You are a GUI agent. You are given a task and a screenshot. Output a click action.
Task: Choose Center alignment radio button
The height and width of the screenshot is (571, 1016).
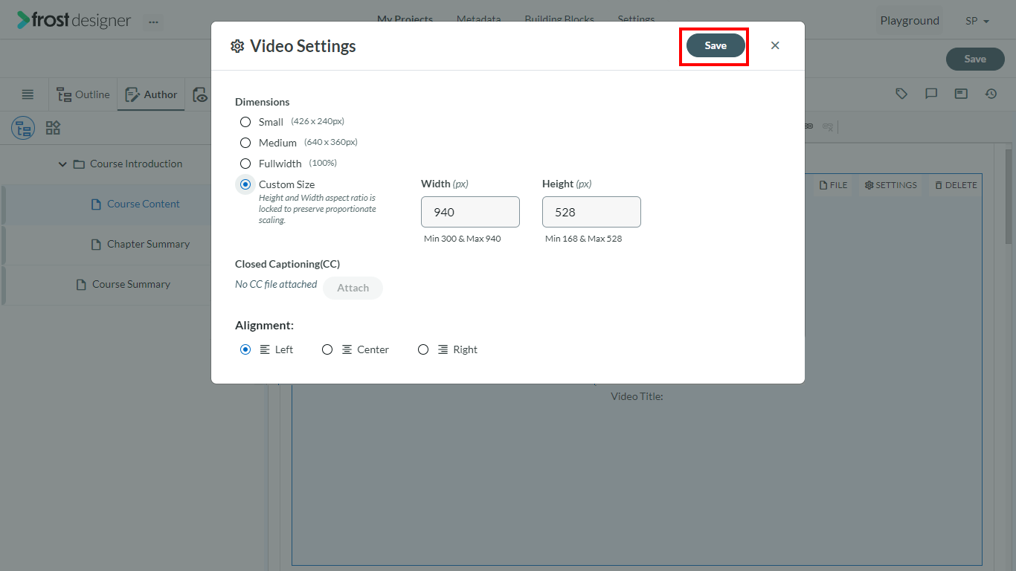click(327, 349)
